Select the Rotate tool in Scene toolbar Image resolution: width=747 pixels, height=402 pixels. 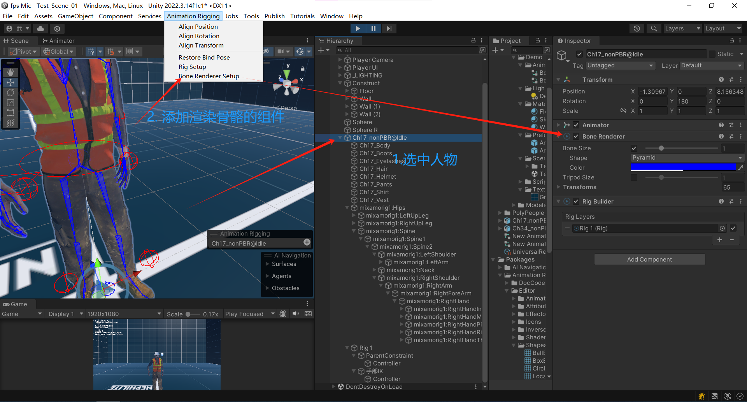[11, 93]
